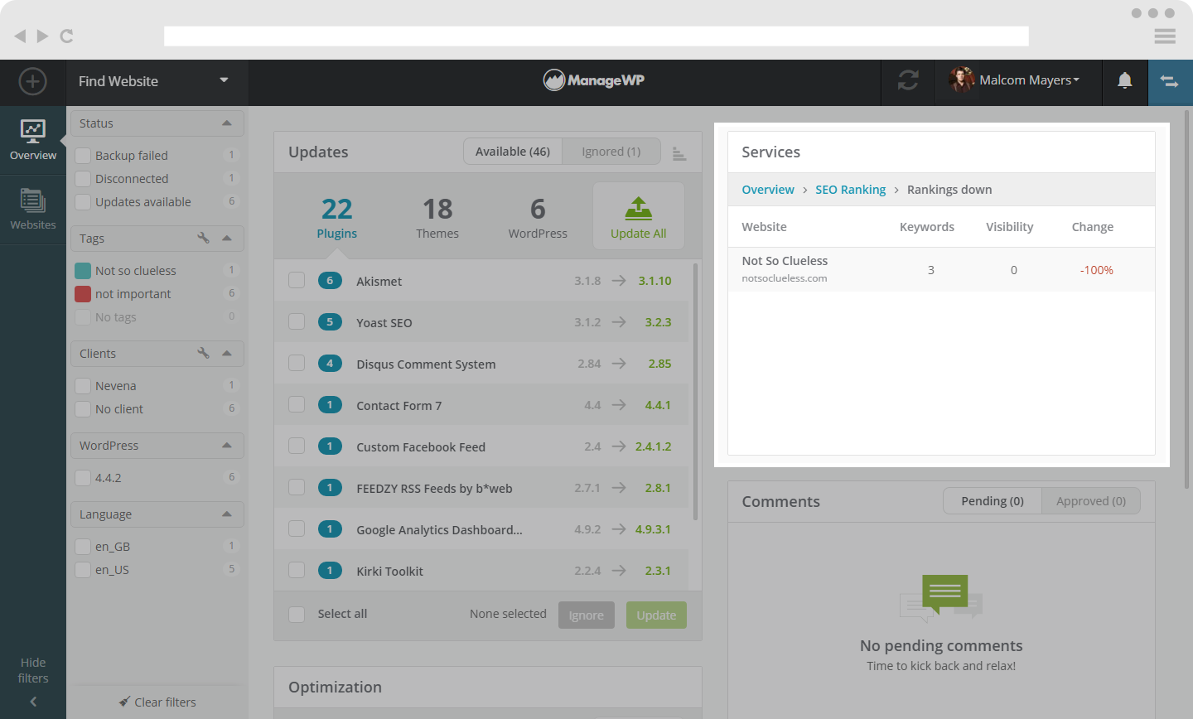This screenshot has width=1193, height=719.
Task: Click the hide filters left chevron
Action: click(x=33, y=702)
